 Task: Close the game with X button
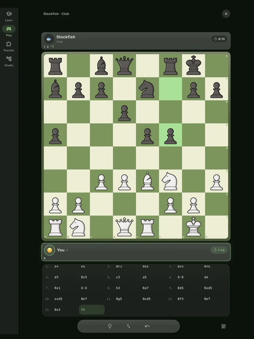point(226,14)
